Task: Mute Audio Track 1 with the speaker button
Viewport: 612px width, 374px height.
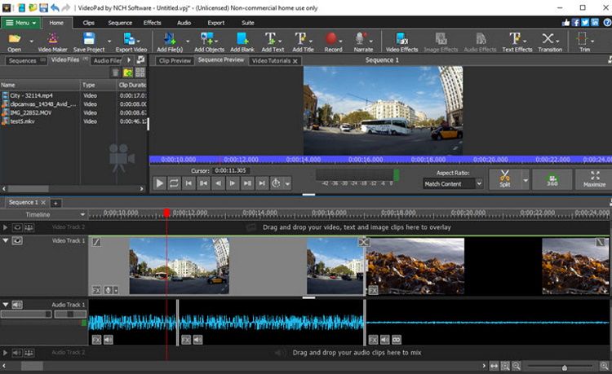Action: click(x=17, y=305)
